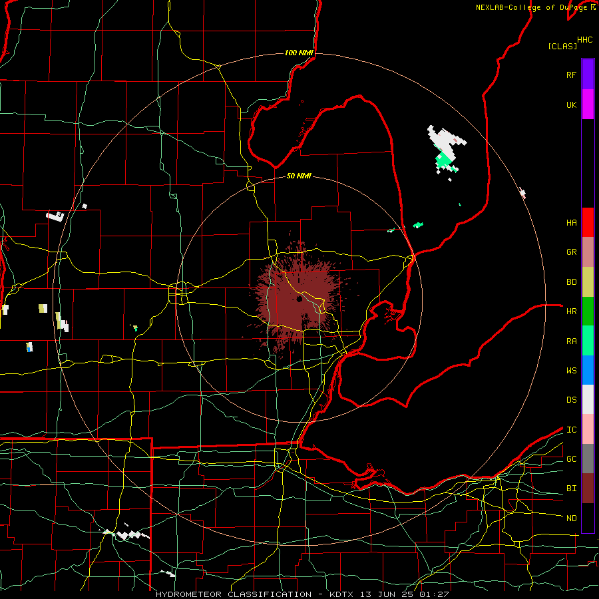Click the 100 NMI range ring label
599x599 pixels.
[x=299, y=53]
